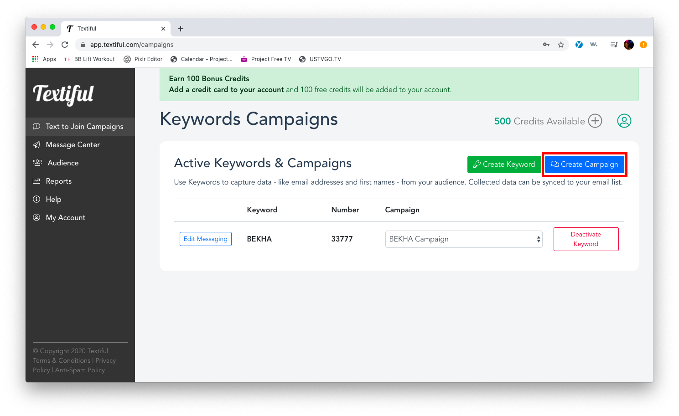679x416 pixels.
Task: Click the Campaign column header
Action: pos(402,210)
